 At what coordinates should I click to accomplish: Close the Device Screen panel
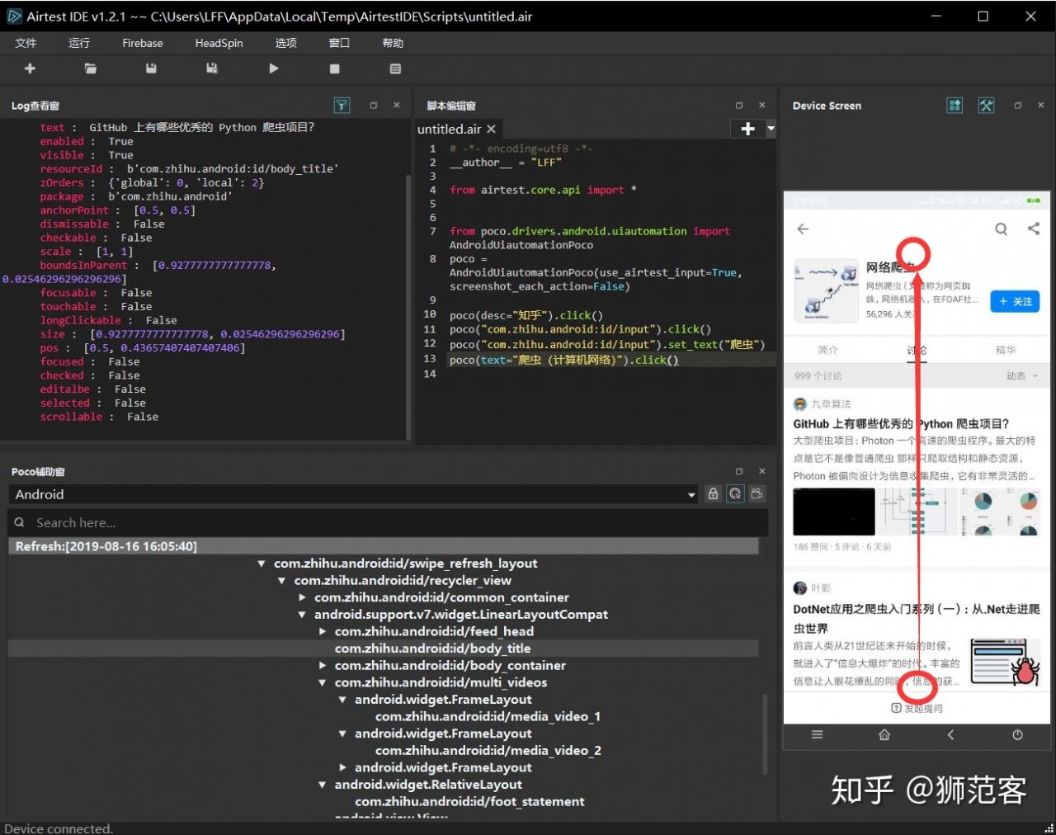point(1041,105)
